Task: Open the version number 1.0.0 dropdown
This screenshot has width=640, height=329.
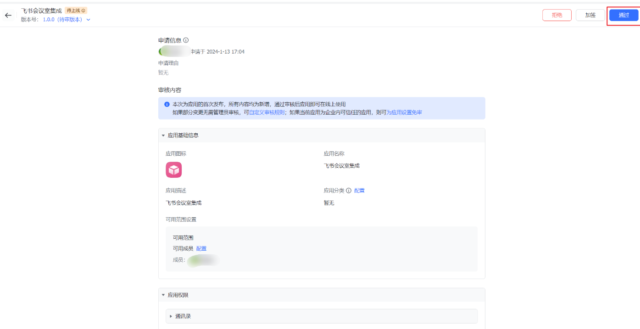Action: point(67,20)
